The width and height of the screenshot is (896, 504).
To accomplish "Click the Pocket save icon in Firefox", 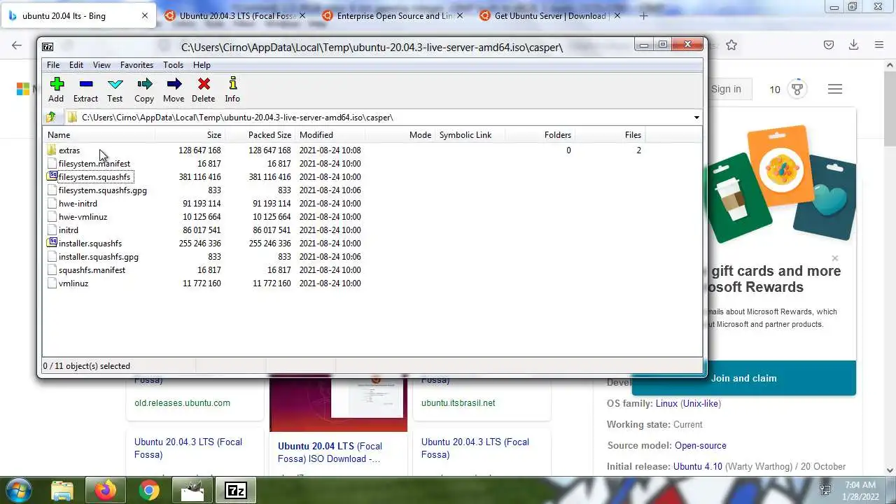I will (x=829, y=45).
